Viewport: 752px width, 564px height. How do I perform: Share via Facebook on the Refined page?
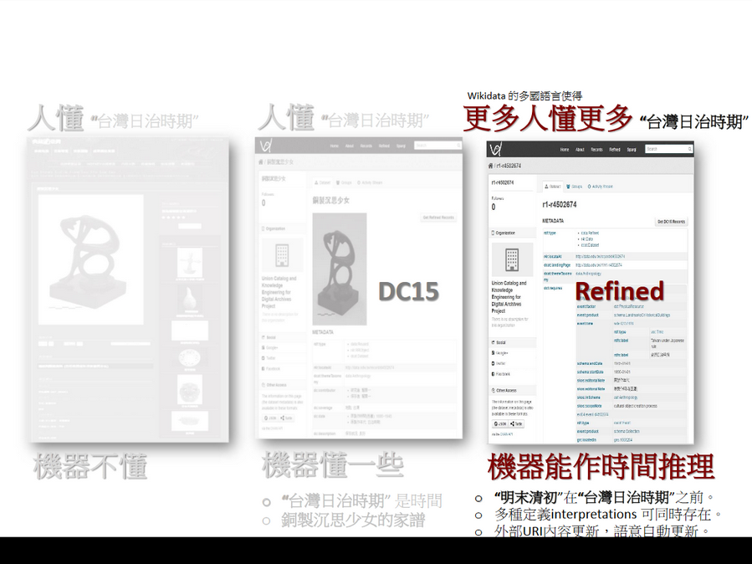click(501, 374)
